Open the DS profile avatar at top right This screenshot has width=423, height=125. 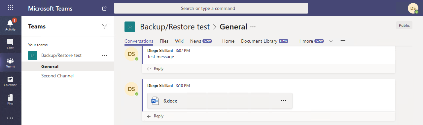click(413, 8)
